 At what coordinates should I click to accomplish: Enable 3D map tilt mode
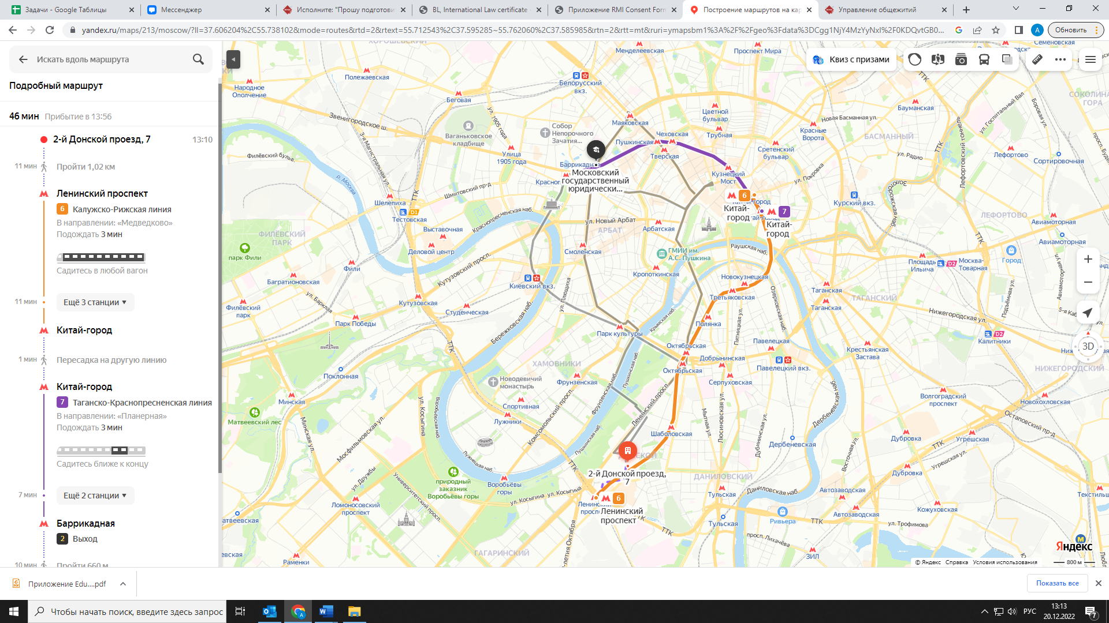[1088, 346]
